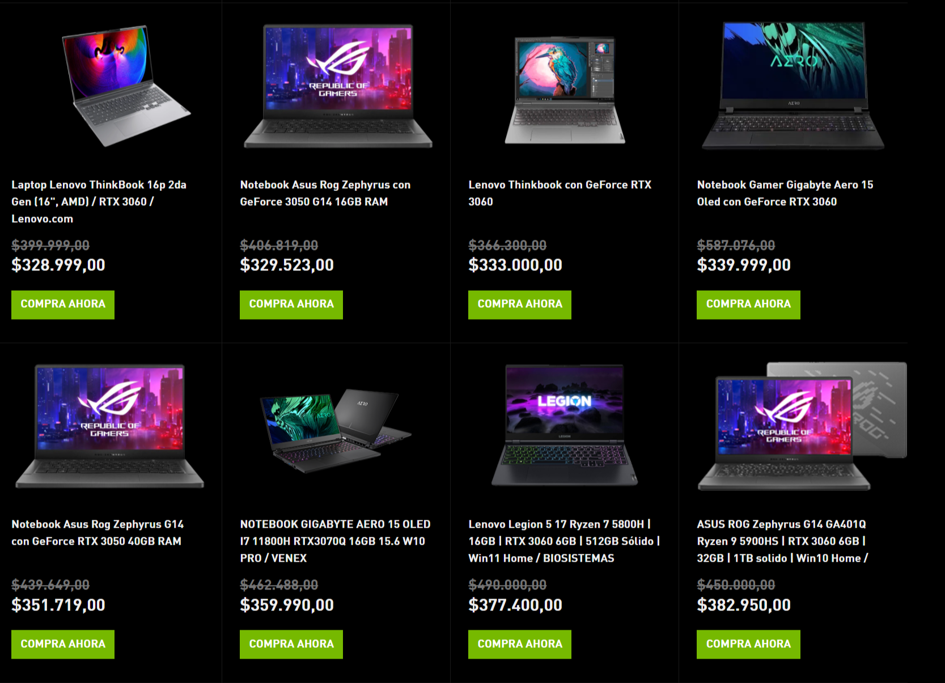Select Gigabyte Aero 15 Oled laptop image
This screenshot has height=683, width=945.
793,86
